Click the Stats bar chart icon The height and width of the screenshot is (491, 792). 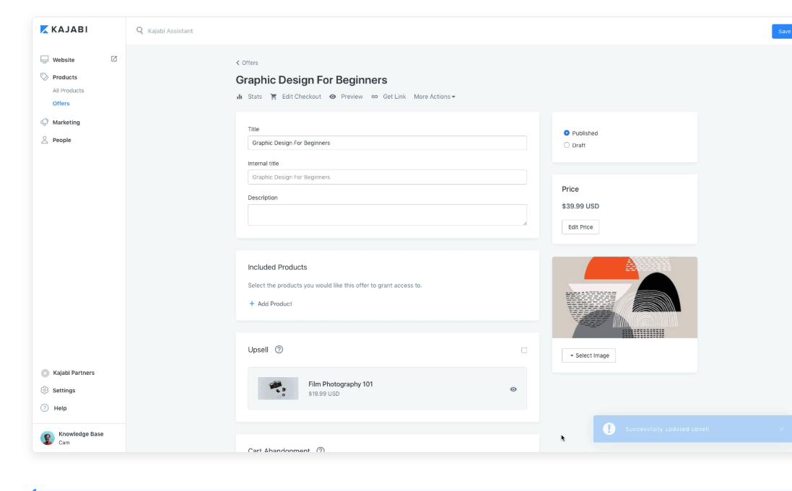(240, 97)
